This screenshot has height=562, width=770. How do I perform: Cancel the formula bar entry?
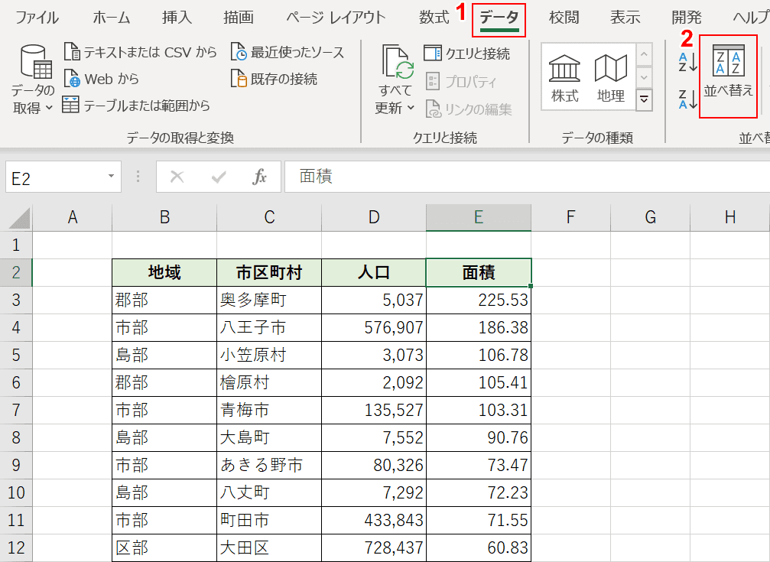point(177,177)
